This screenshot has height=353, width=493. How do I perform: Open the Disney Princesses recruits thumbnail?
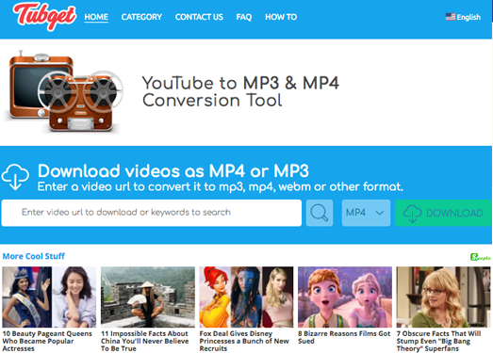point(246,297)
